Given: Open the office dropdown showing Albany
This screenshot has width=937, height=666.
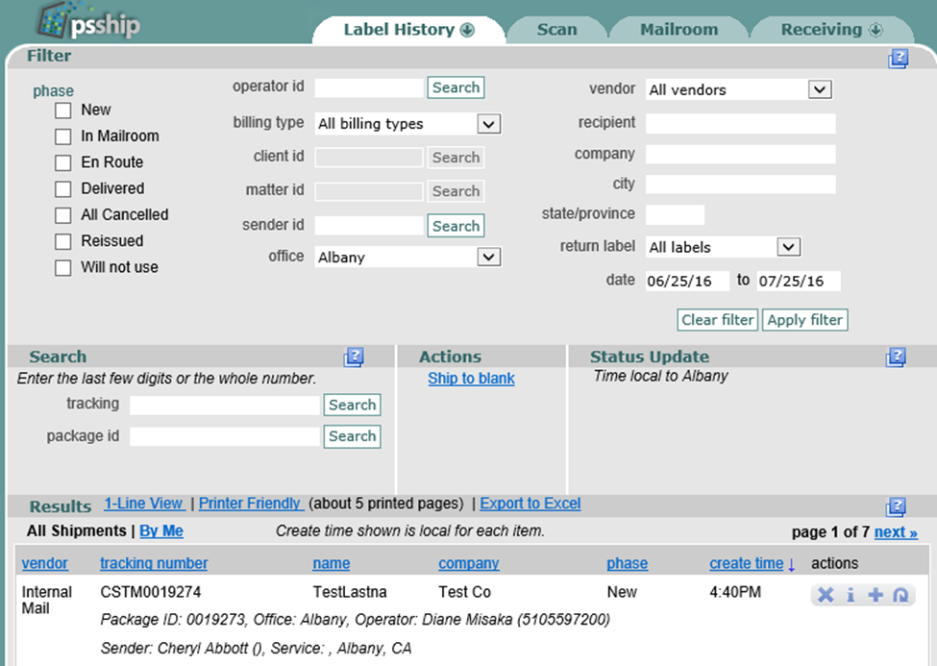Looking at the screenshot, I should click(408, 257).
